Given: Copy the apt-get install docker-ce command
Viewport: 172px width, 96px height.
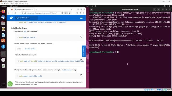Looking at the screenshot, I should point(81,60).
